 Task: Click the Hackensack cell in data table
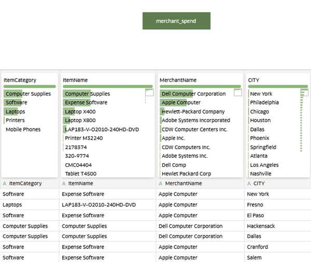click(x=278, y=226)
